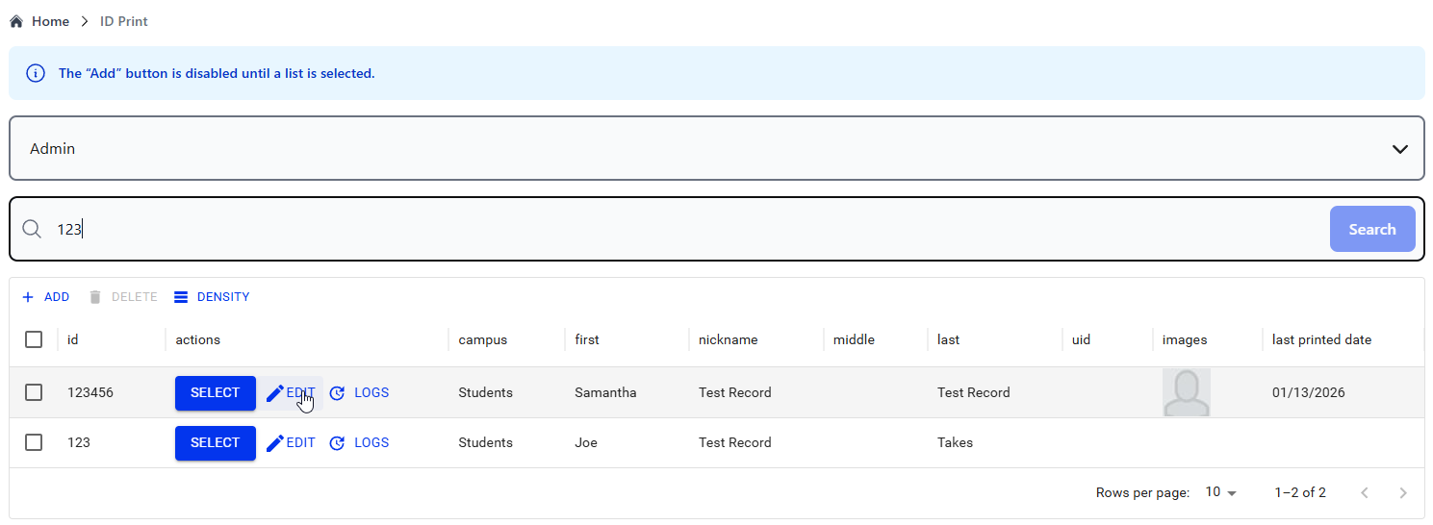The image size is (1433, 525).
Task: Click pencil Edit icon for Joe's record
Action: click(x=275, y=443)
